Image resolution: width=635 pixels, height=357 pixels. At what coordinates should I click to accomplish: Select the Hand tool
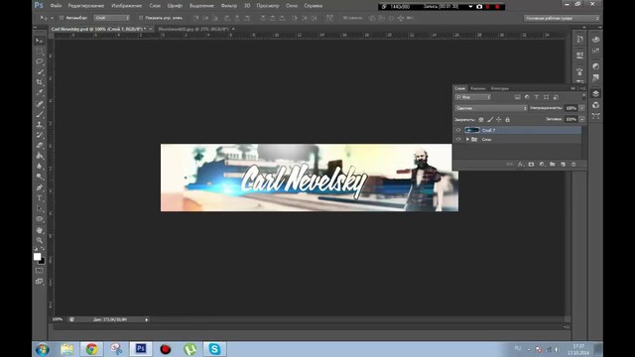tap(40, 230)
